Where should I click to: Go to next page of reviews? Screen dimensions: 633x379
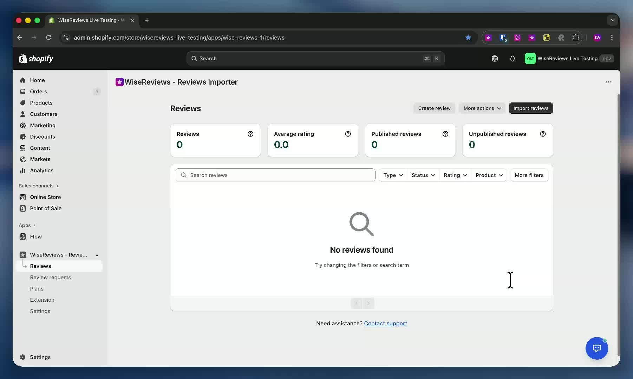tap(368, 303)
